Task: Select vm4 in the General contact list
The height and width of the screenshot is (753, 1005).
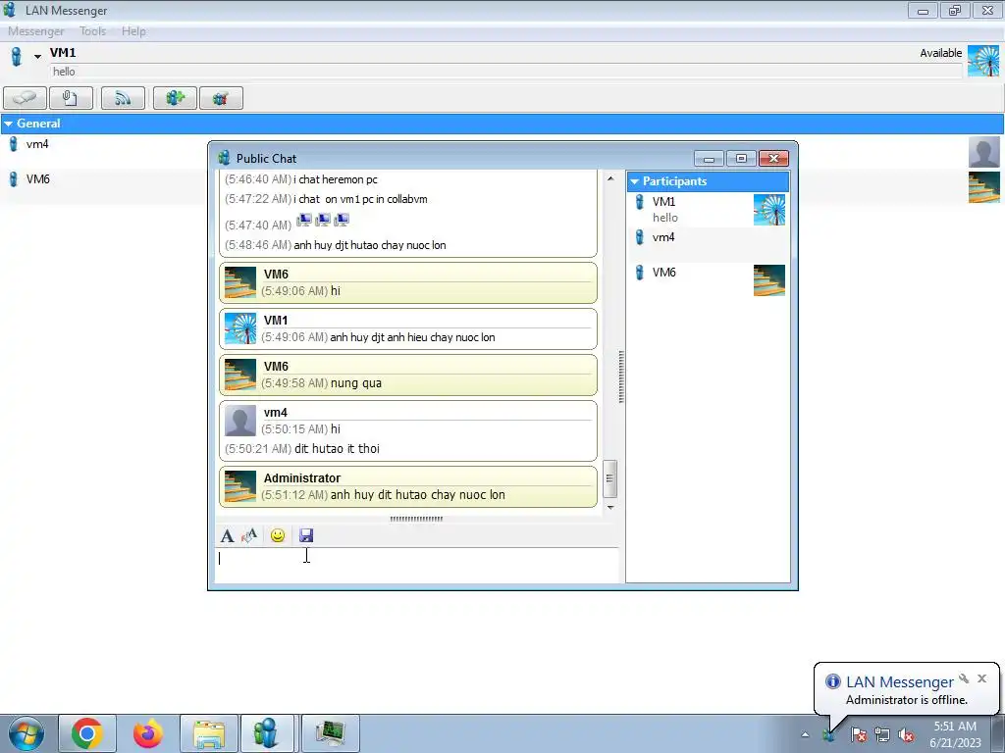Action: click(37, 144)
